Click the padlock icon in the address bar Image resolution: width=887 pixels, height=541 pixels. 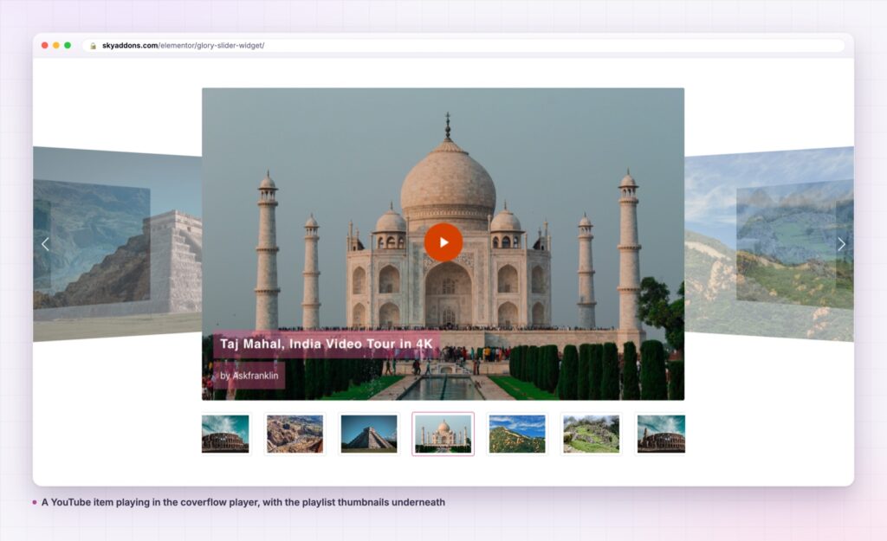point(93,46)
